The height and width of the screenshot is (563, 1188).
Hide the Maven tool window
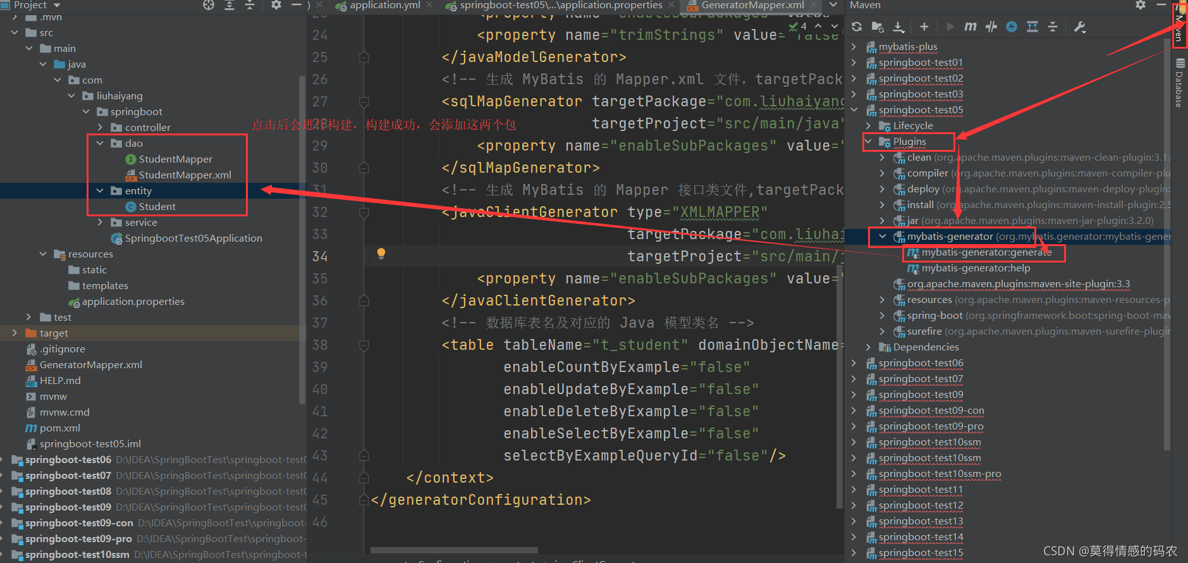(1161, 5)
